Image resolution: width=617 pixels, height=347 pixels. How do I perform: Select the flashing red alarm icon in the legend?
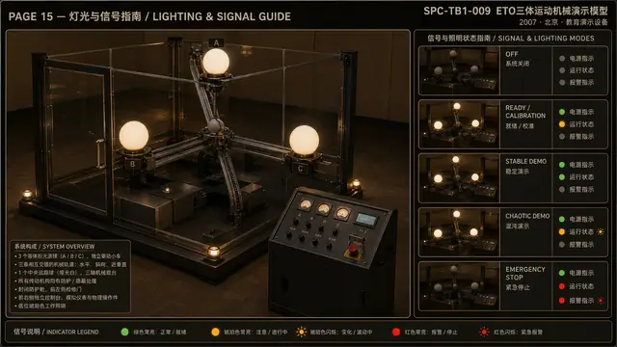point(484,332)
